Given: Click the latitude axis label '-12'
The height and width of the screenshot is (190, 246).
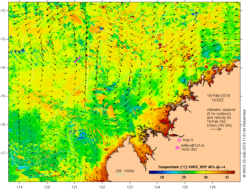Looking at the screenshot, I should click(x=3, y=11).
